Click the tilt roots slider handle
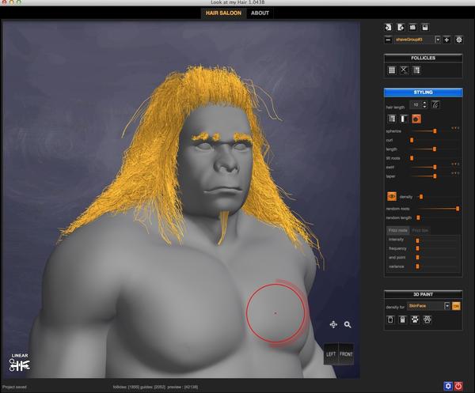Image resolution: width=475 pixels, height=393 pixels. pos(412,158)
